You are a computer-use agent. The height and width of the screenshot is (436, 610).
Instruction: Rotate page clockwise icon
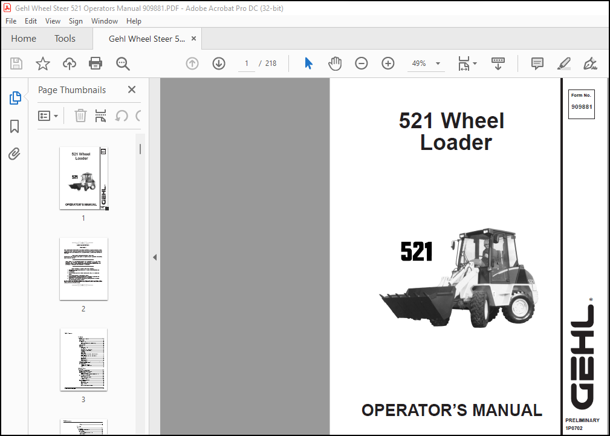point(138,116)
